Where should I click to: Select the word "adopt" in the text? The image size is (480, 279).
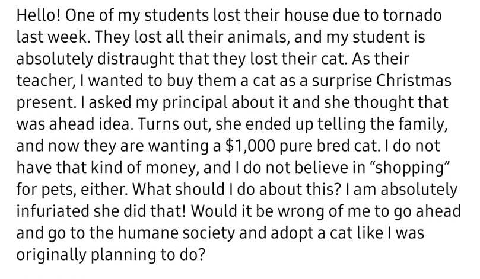291,233
